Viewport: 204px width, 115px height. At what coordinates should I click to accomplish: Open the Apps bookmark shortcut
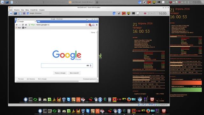[x=18, y=28]
